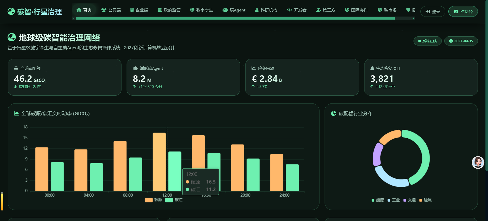Switch to the 公民端 tab
The width and height of the screenshot is (488, 221).
(111, 10)
